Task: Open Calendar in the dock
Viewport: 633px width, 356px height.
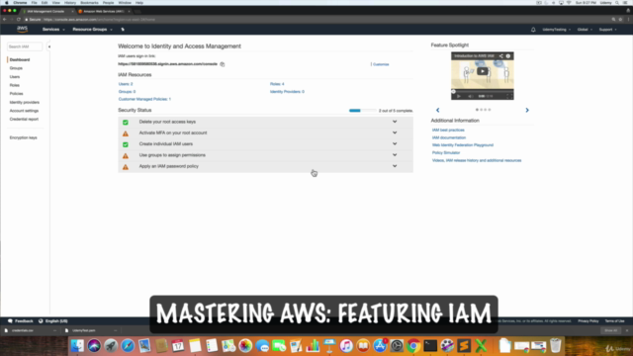Action: tap(178, 346)
